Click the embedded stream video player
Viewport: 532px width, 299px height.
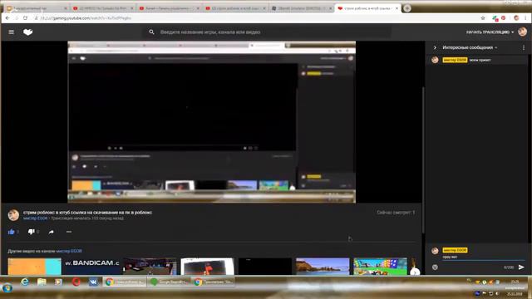tap(212, 122)
